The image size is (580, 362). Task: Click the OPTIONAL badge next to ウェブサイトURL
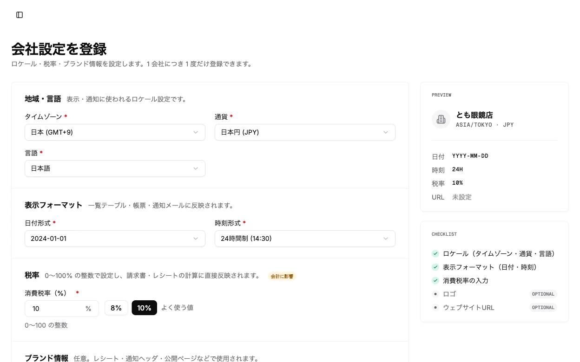click(543, 307)
